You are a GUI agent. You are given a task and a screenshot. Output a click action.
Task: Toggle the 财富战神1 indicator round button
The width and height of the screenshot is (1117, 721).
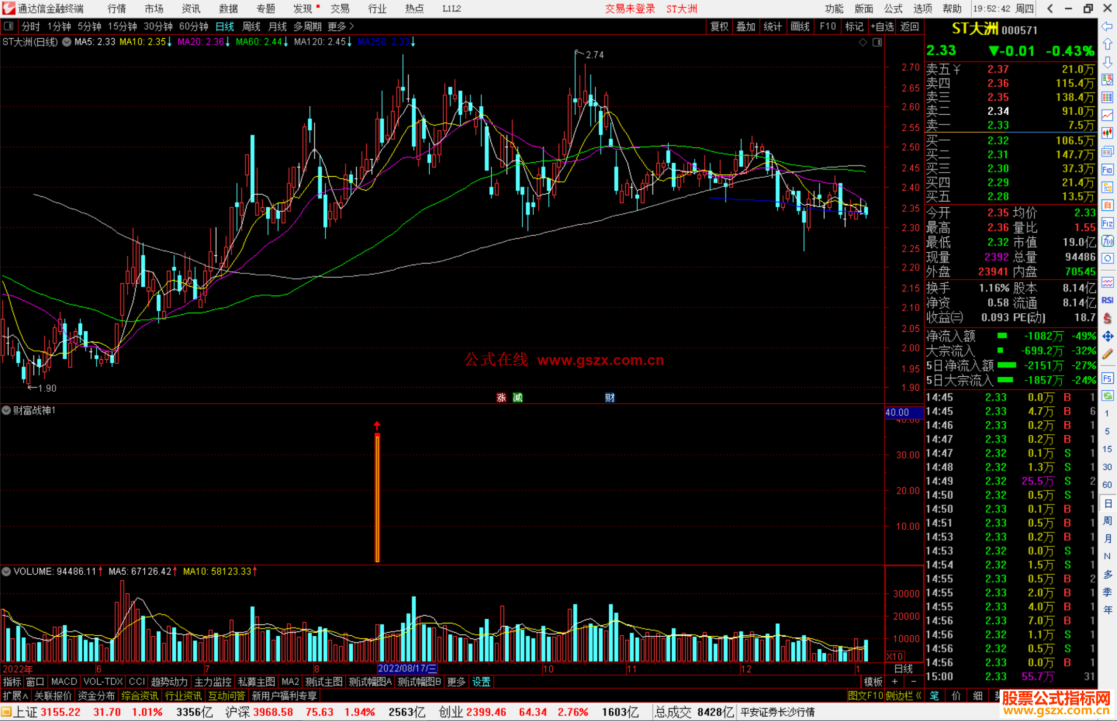click(x=7, y=410)
